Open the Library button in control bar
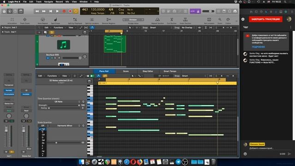The image size is (295, 166). tap(4, 11)
